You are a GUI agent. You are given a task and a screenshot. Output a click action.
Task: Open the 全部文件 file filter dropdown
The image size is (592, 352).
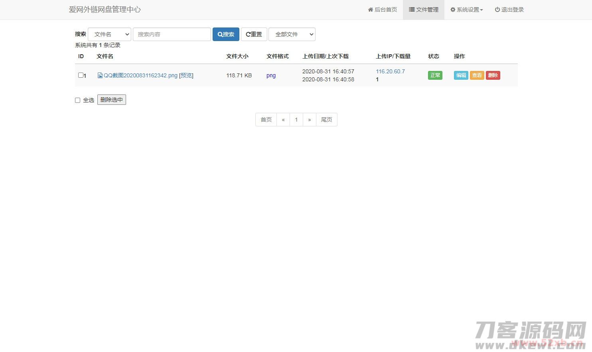pos(292,34)
